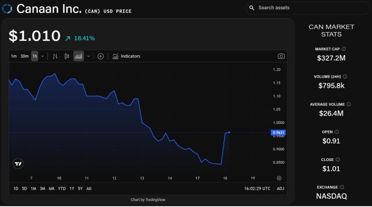372x207 pixels.
Task: Open the timezone menu showing 16:02:29 UTC
Action: 257,188
